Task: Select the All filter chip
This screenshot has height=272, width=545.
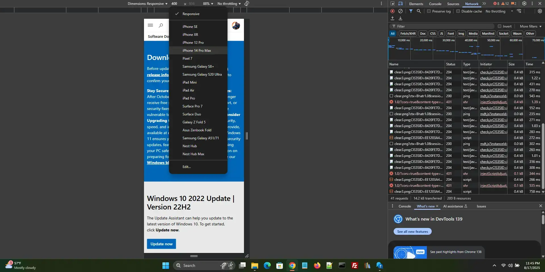Action: 392,34
